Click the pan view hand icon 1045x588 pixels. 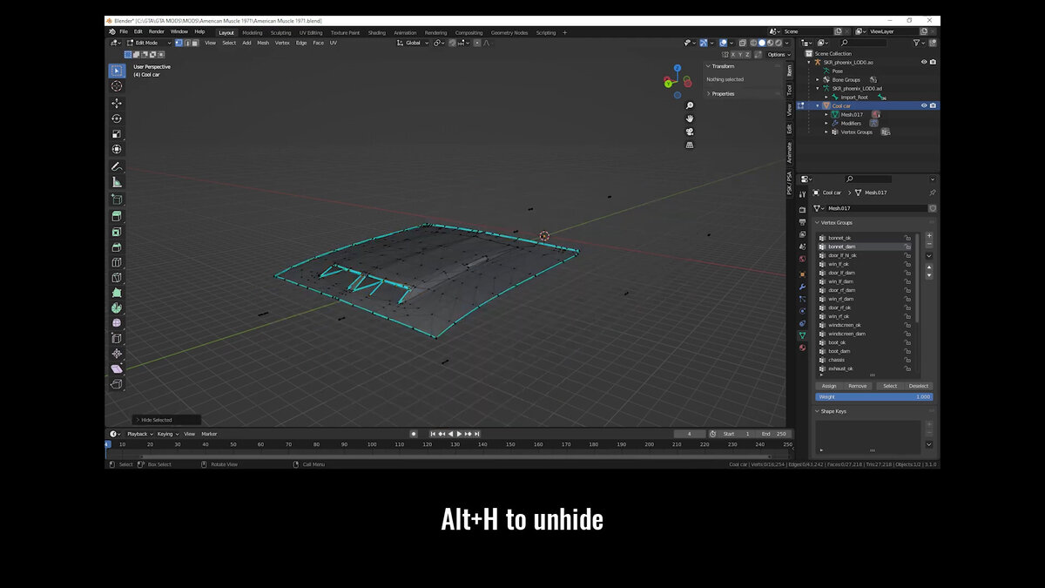[x=690, y=118]
